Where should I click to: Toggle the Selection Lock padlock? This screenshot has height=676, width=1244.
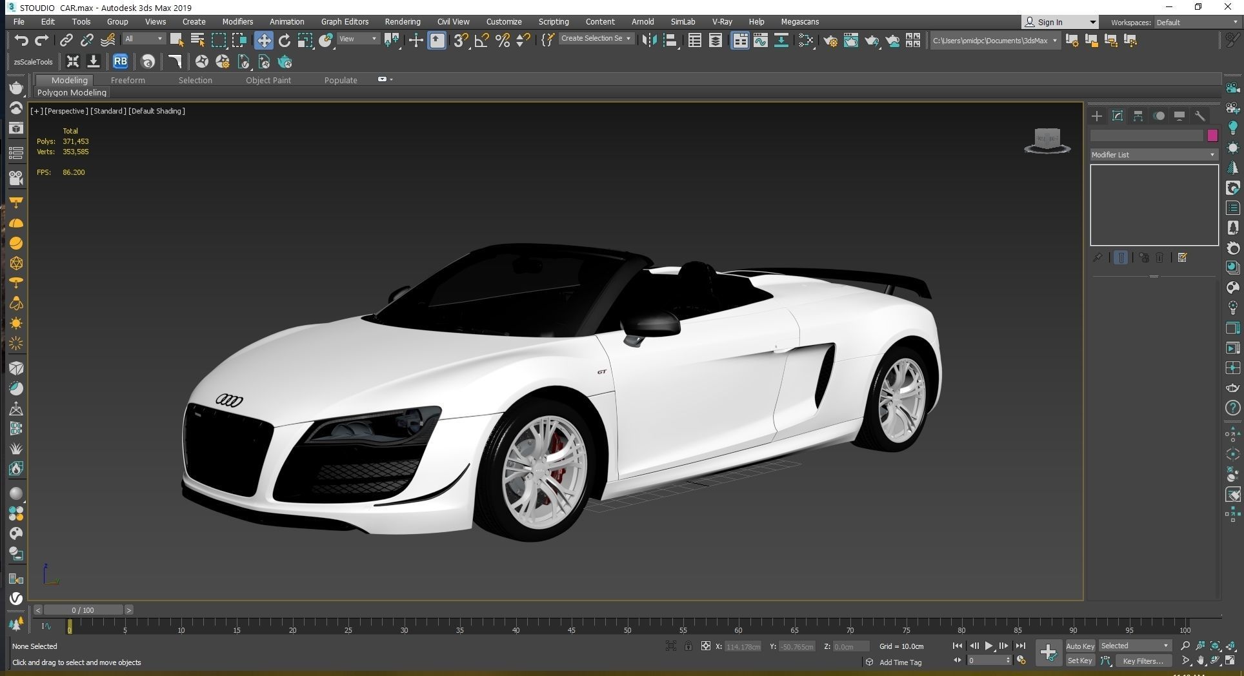[688, 646]
